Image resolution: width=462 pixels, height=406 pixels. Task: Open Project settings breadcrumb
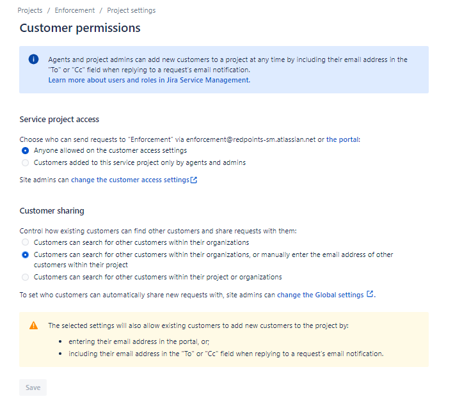[x=131, y=10]
